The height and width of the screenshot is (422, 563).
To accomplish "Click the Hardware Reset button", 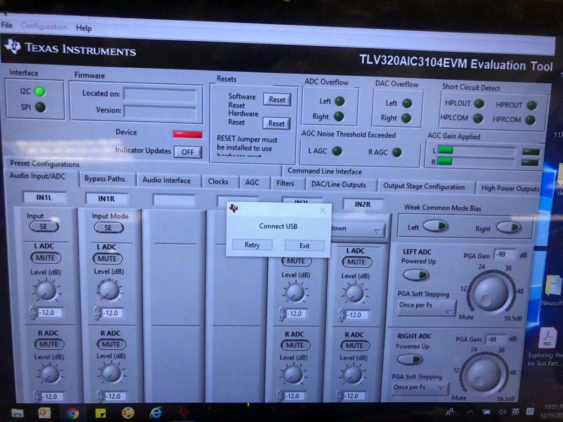I will (276, 123).
